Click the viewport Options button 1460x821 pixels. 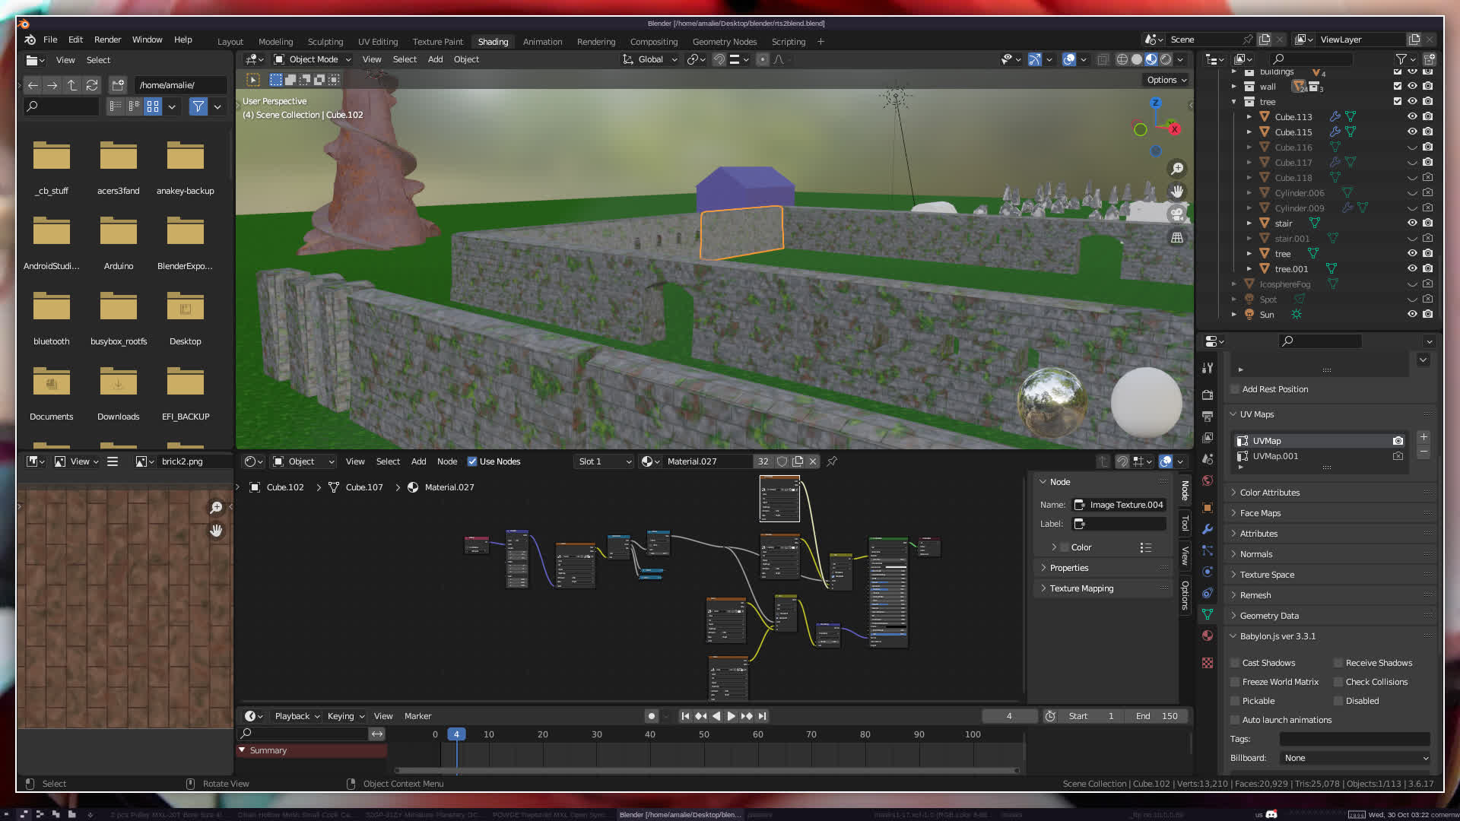point(1166,80)
